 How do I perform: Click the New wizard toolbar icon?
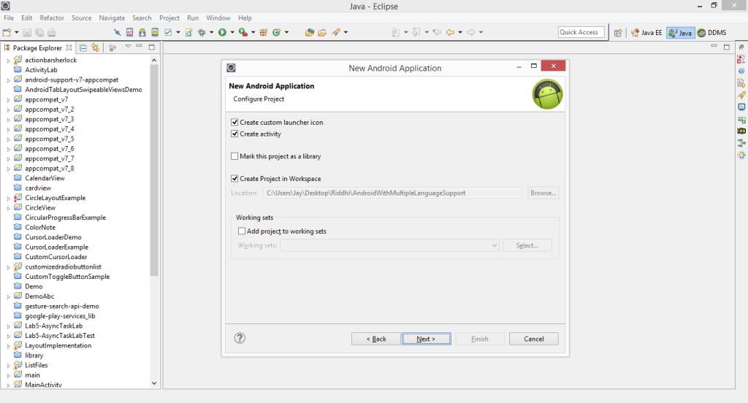coord(7,32)
